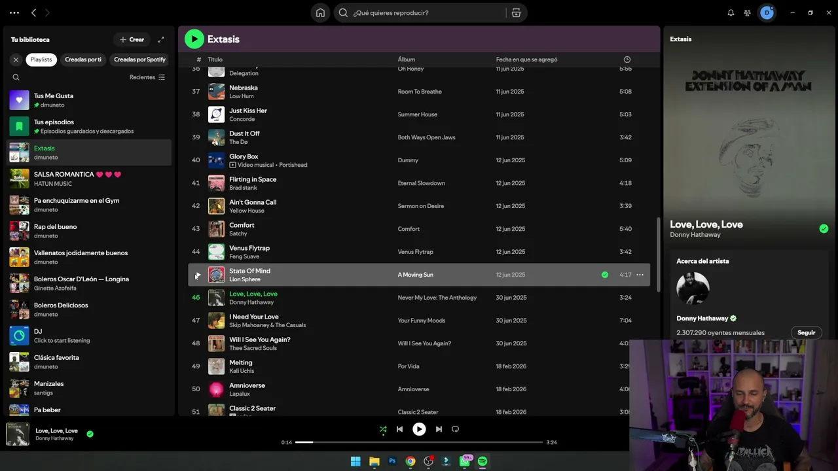Image resolution: width=838 pixels, height=471 pixels.
Task: Open the notifications bell
Action: pyautogui.click(x=731, y=12)
